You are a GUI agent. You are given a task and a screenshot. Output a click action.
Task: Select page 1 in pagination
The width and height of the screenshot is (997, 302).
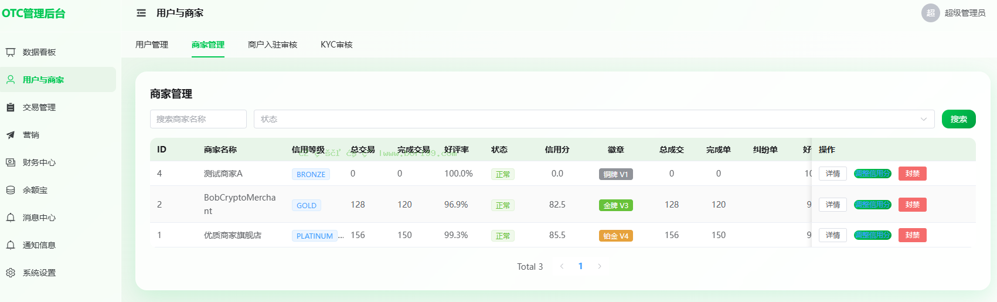click(580, 266)
